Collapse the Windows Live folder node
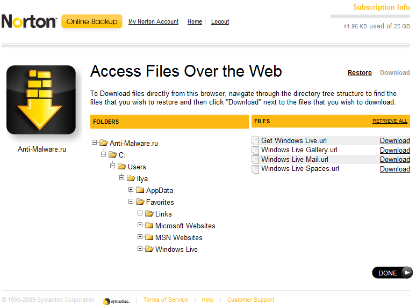This screenshot has width=416, height=306. click(x=140, y=248)
